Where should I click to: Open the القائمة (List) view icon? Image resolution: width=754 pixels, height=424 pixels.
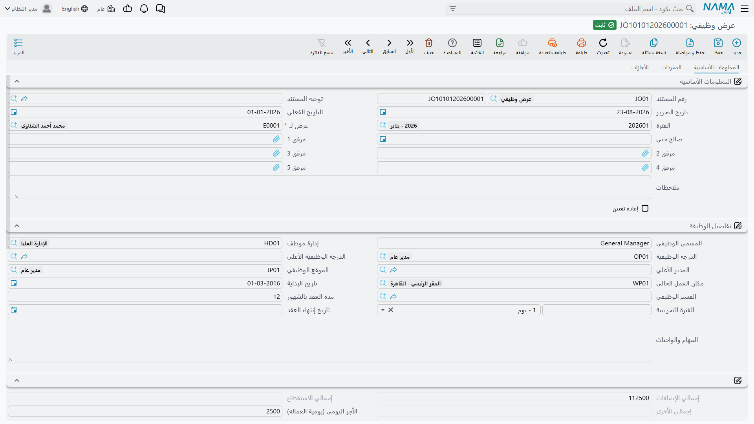[477, 43]
